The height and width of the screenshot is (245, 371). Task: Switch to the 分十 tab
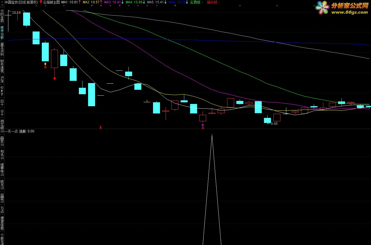2,113
